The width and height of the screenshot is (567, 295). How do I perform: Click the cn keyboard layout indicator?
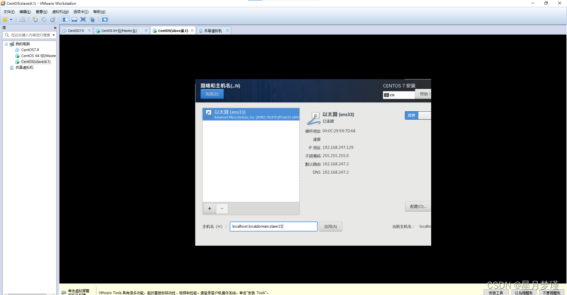coord(399,95)
